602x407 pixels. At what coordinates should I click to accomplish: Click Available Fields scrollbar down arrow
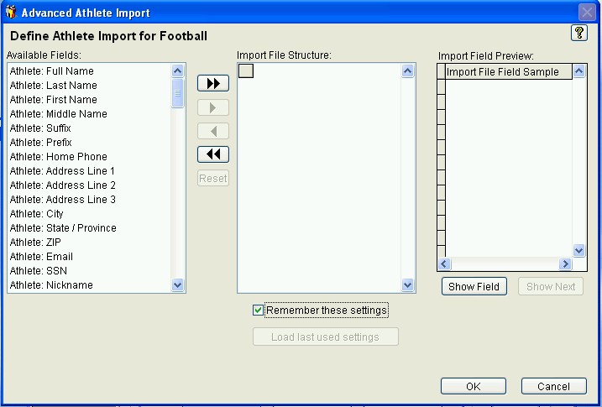(177, 285)
